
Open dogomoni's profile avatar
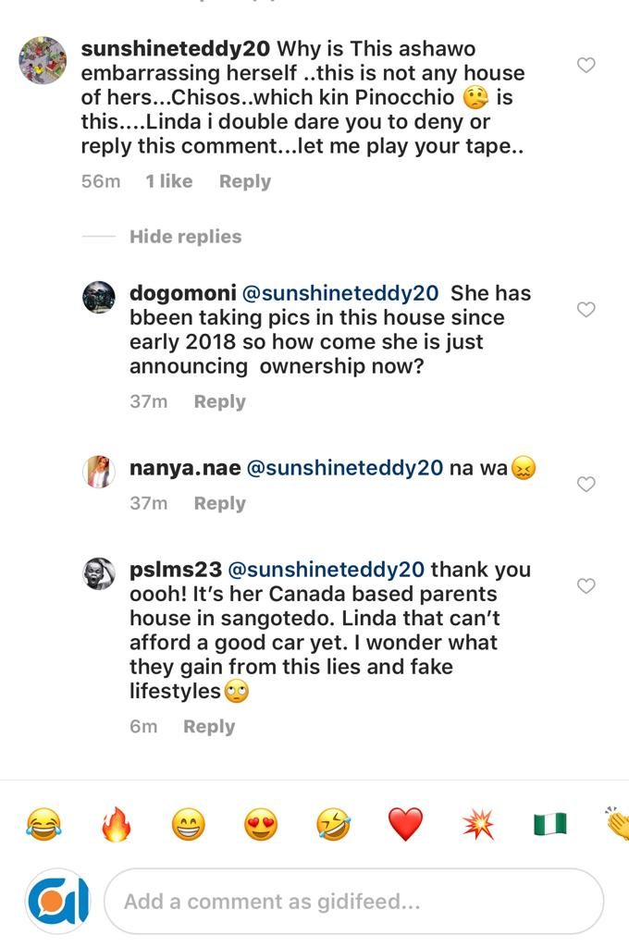(x=99, y=298)
